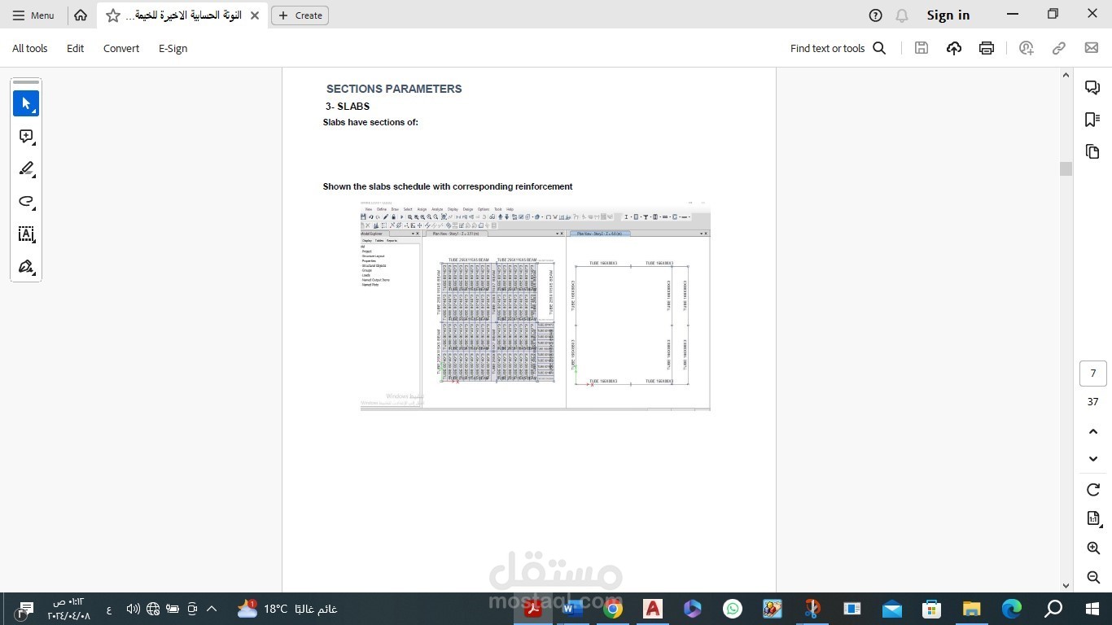Share with others icon
This screenshot has height=625, width=1112.
click(x=1027, y=48)
